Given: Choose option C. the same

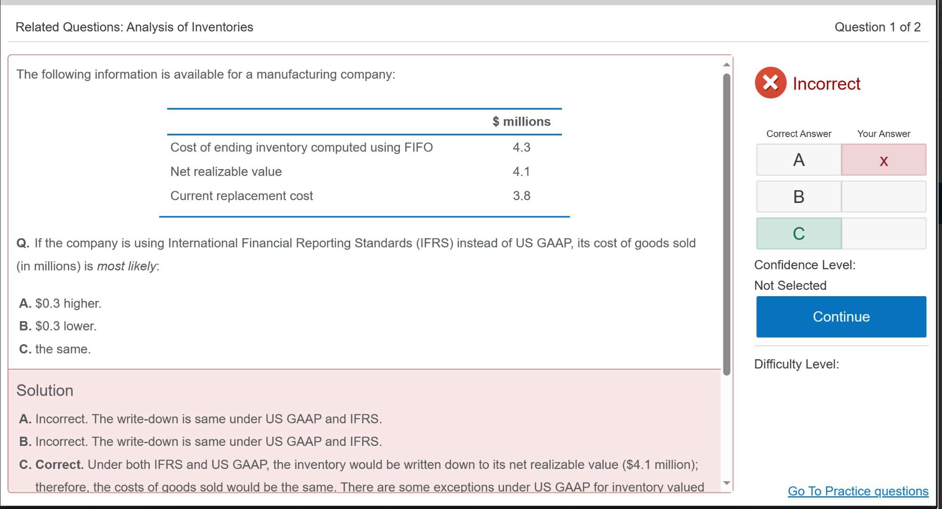Looking at the screenshot, I should [x=55, y=349].
